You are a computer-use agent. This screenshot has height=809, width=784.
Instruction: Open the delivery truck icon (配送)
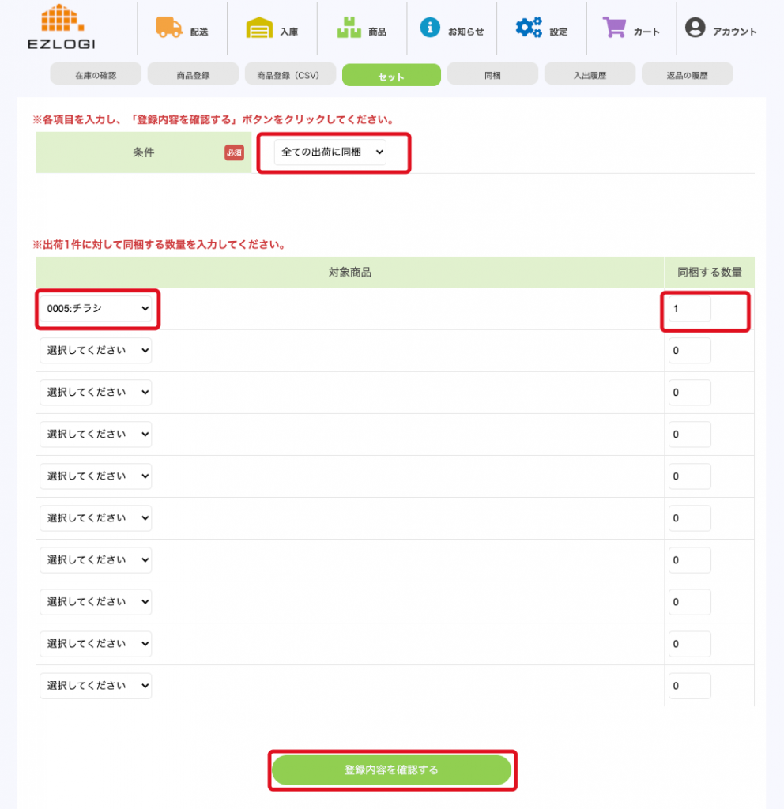click(169, 28)
